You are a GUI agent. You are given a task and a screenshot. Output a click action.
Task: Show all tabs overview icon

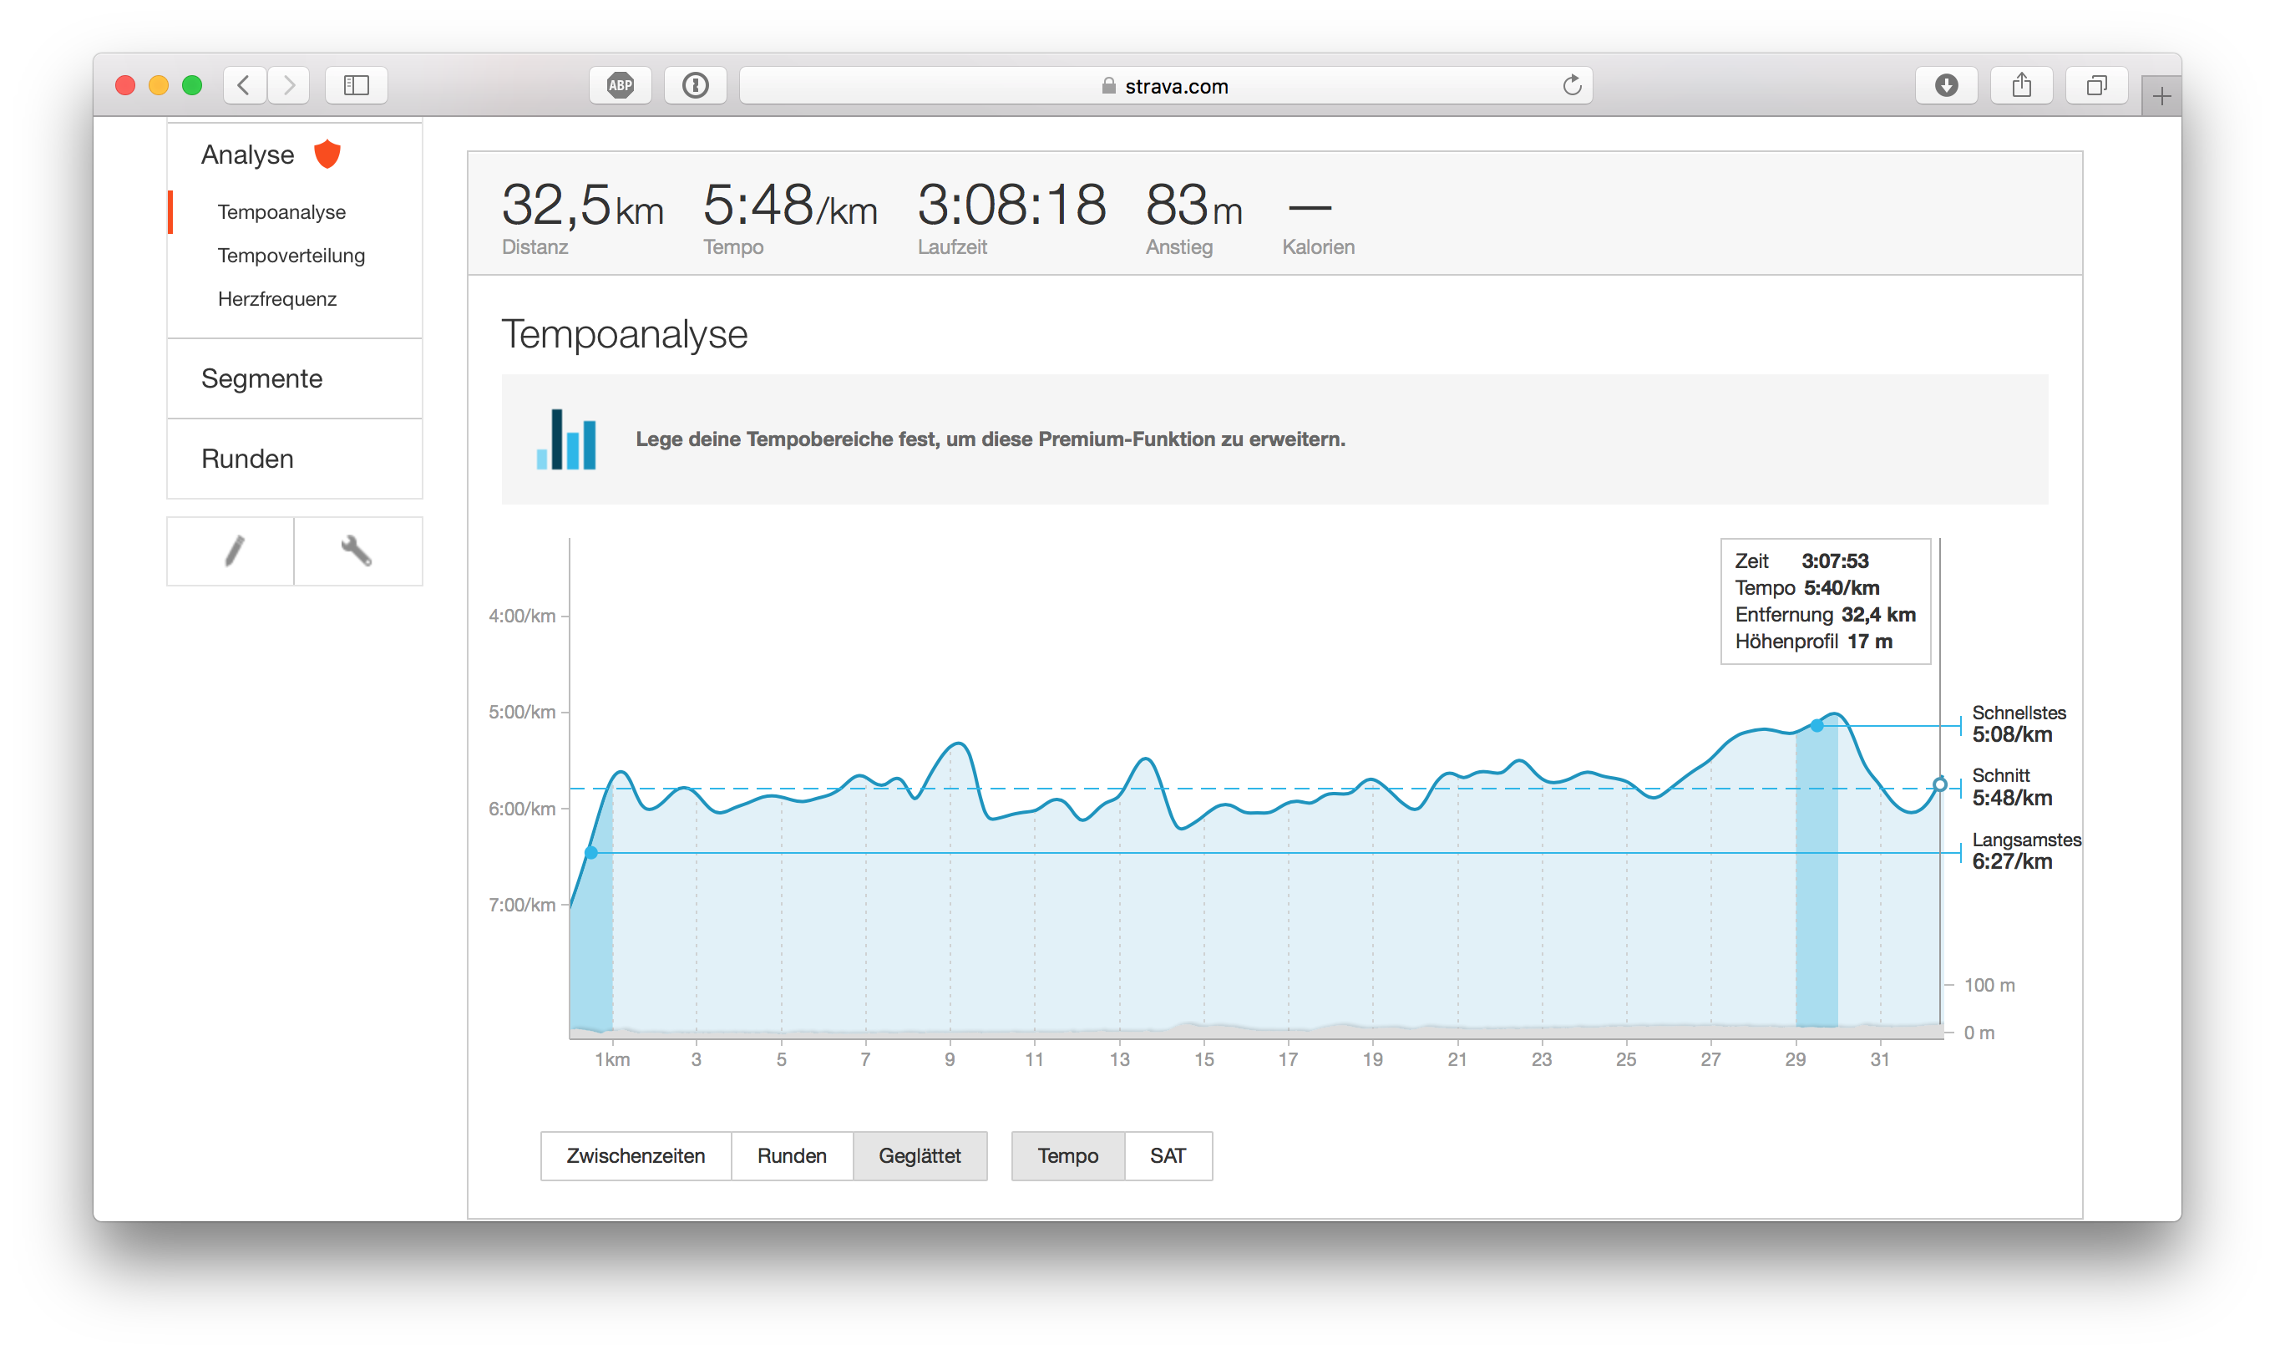(x=2096, y=86)
